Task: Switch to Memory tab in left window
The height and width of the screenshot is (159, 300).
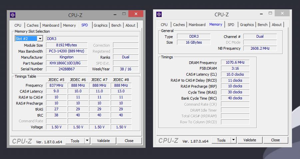Action: tap(69, 25)
